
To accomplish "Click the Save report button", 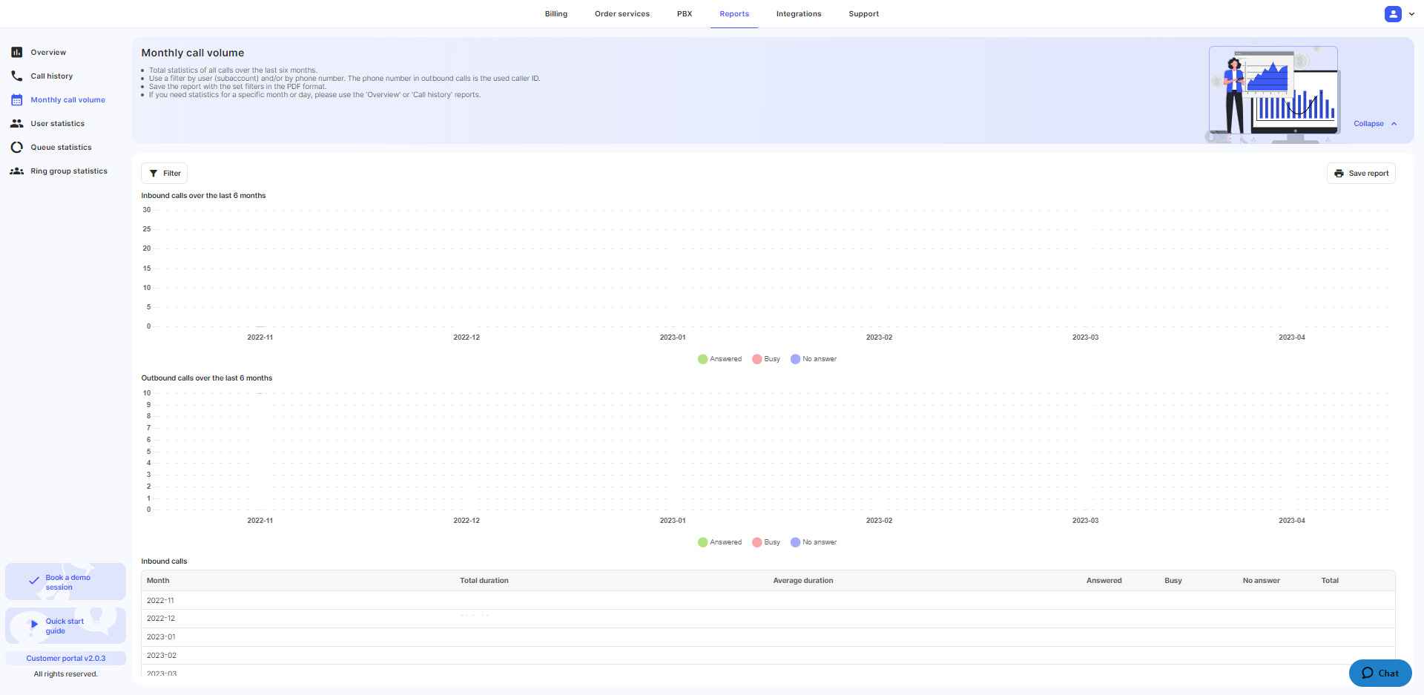I will (1361, 174).
